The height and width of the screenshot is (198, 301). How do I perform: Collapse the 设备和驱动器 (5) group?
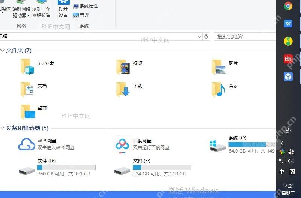tap(2, 128)
